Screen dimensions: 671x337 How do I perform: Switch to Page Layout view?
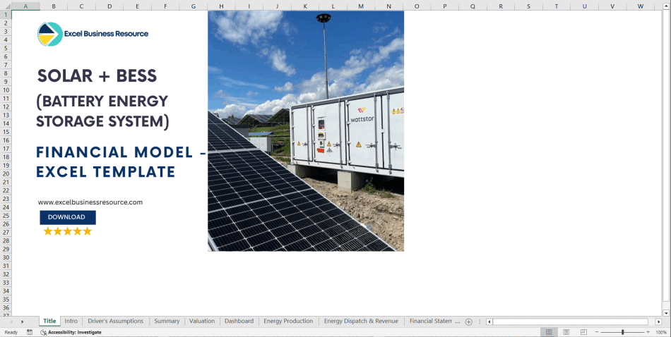coord(566,332)
